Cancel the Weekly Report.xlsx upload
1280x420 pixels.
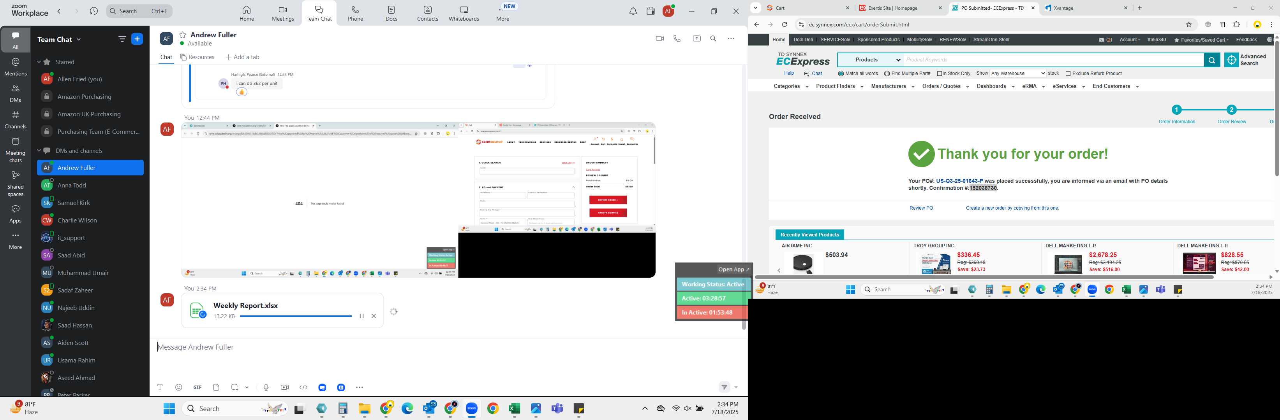[x=374, y=316]
